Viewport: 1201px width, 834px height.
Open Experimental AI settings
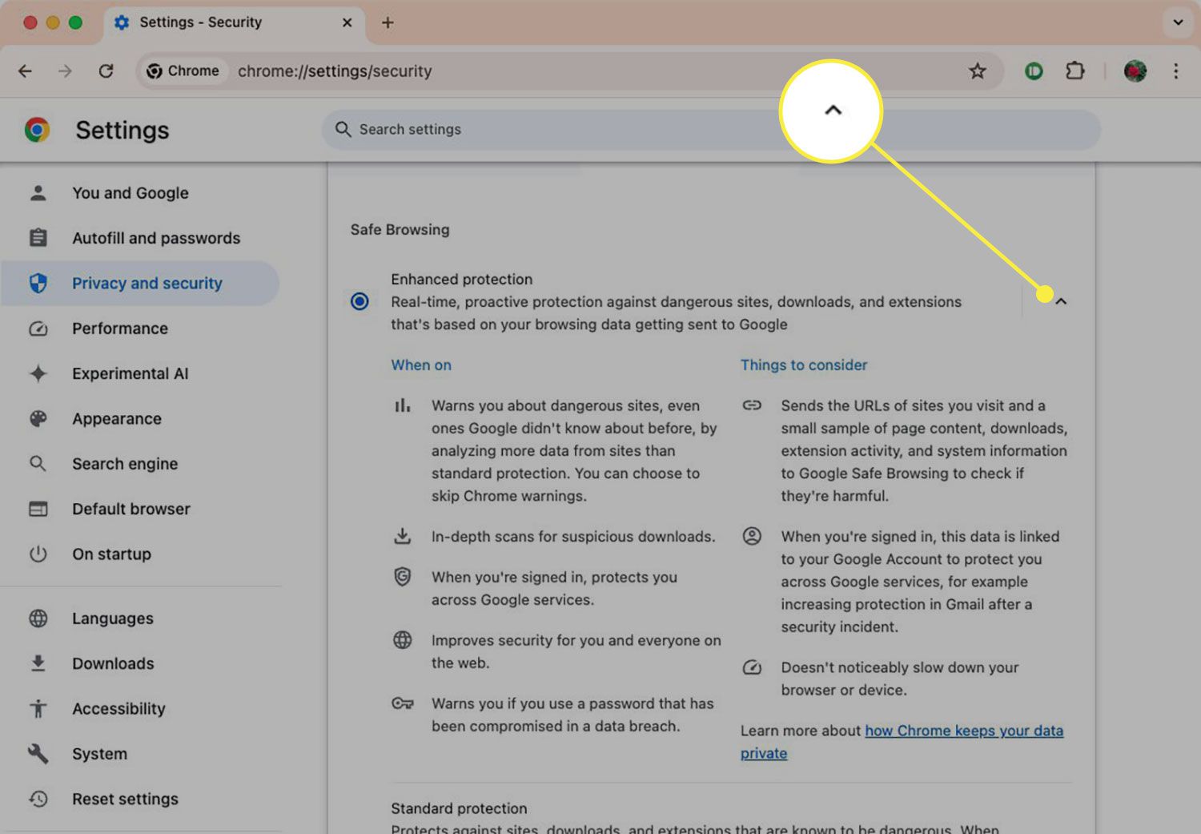click(x=130, y=373)
